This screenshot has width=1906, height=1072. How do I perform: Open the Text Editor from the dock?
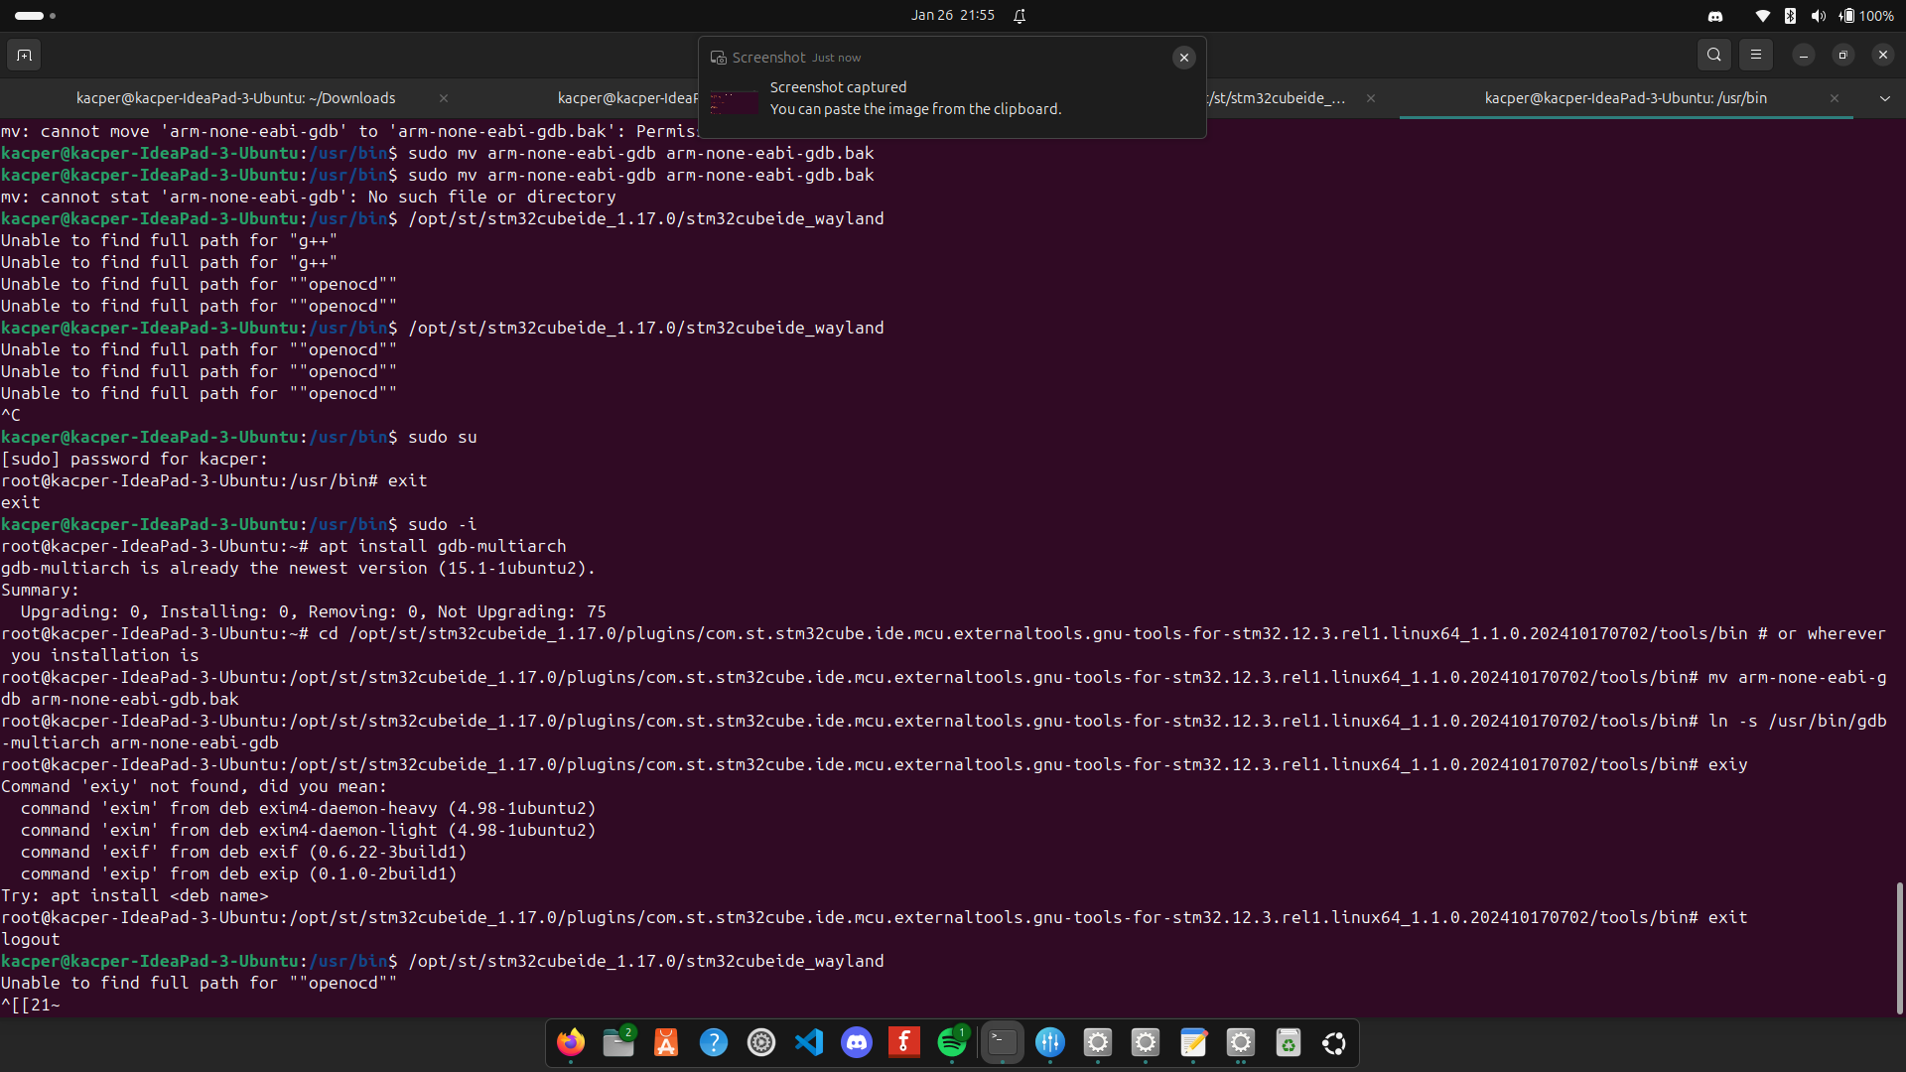[1193, 1042]
